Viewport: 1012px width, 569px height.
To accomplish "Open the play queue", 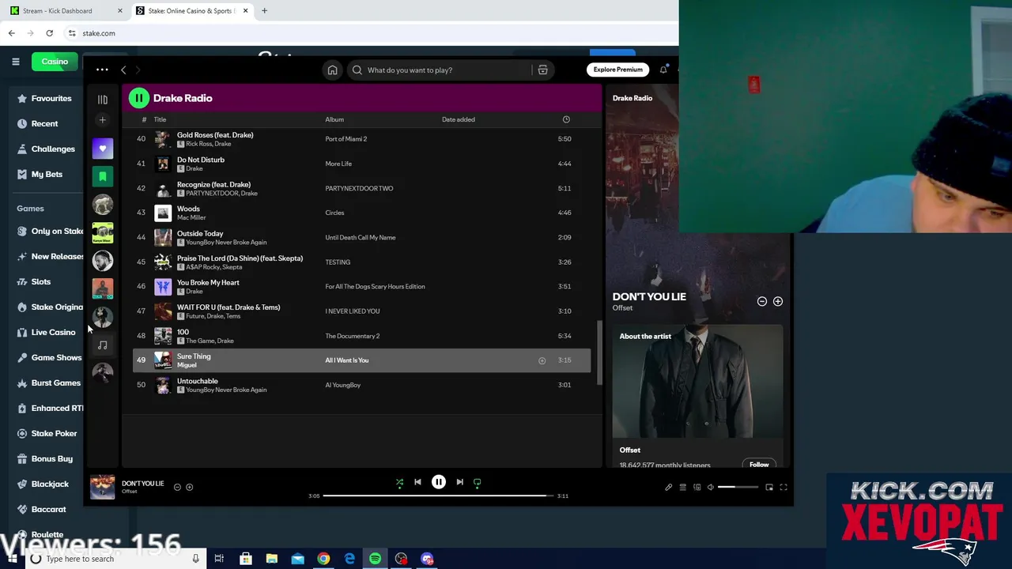I will (x=682, y=487).
